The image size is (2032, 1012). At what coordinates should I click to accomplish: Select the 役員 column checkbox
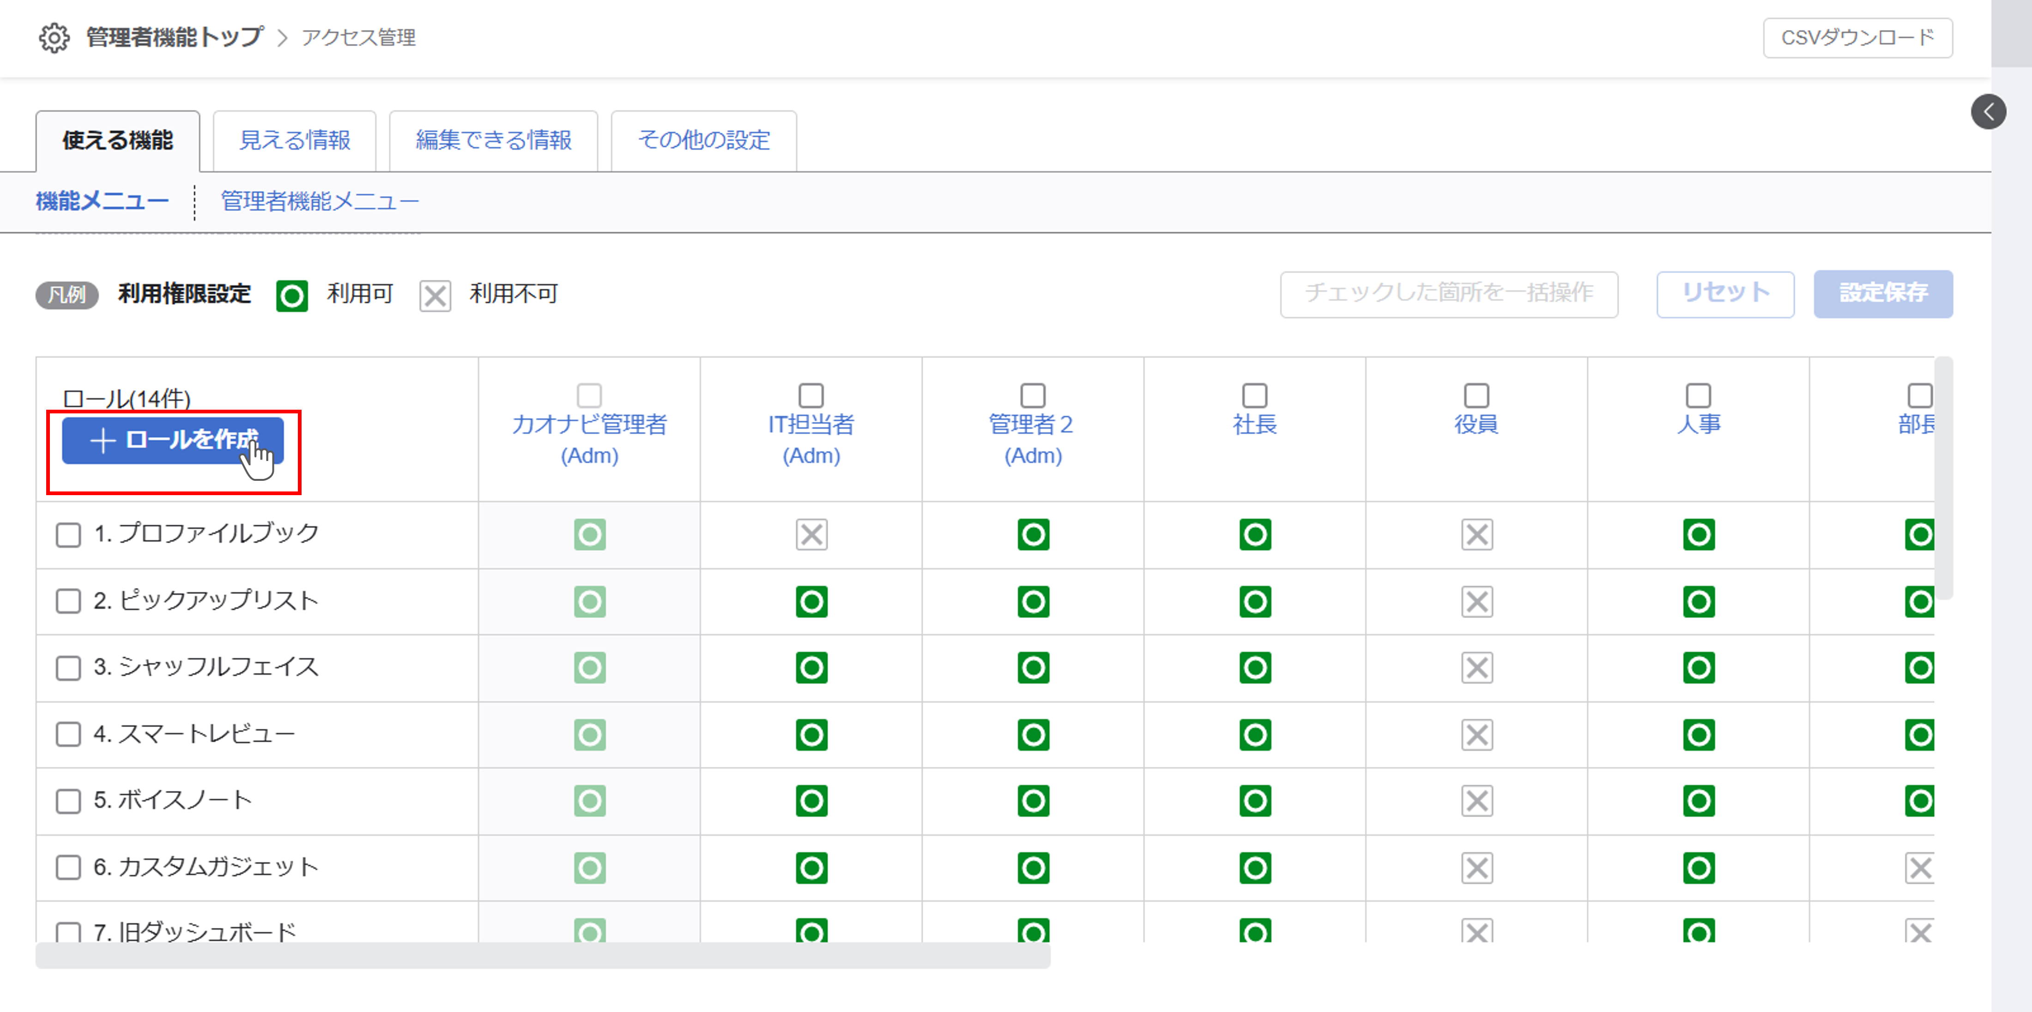point(1477,395)
